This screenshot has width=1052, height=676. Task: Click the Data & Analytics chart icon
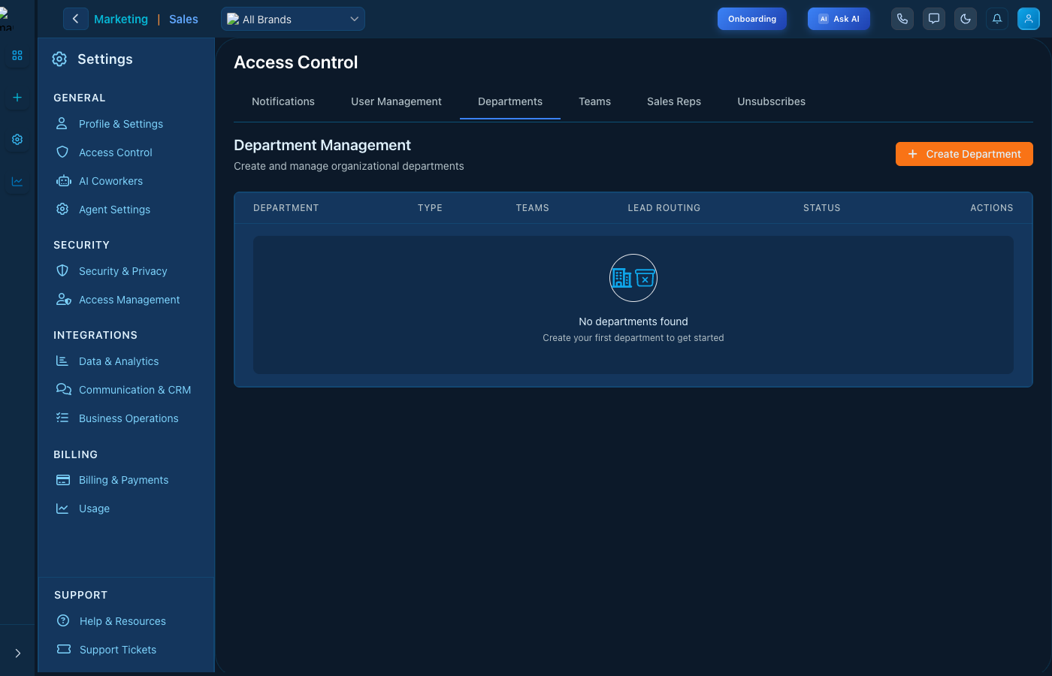[62, 361]
